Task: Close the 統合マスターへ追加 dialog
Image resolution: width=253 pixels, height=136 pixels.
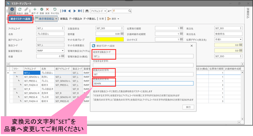Action: (x=191, y=46)
